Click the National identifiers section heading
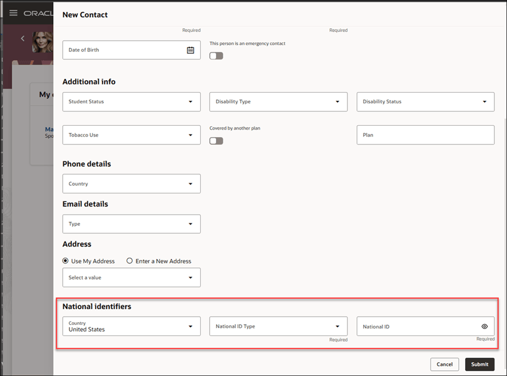 click(97, 307)
